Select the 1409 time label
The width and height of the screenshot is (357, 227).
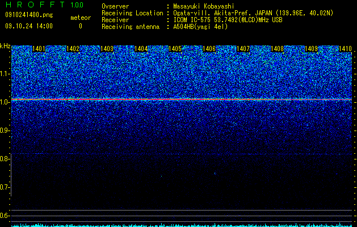pos(311,49)
